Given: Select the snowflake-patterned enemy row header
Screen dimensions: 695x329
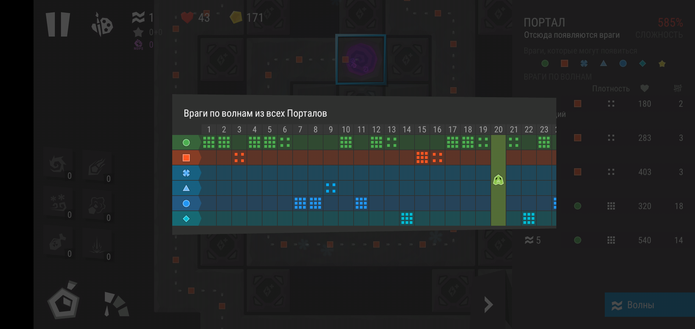Looking at the screenshot, I should pos(186,173).
